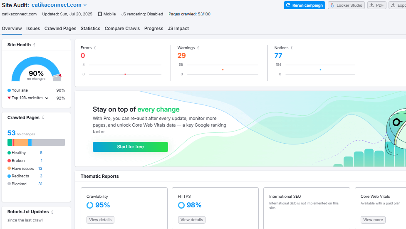
Task: Open the Broken pages count 1
Action: tap(42, 161)
